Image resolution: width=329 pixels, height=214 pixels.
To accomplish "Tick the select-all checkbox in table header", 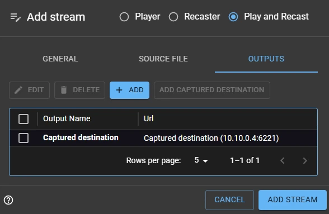I will [23, 119].
